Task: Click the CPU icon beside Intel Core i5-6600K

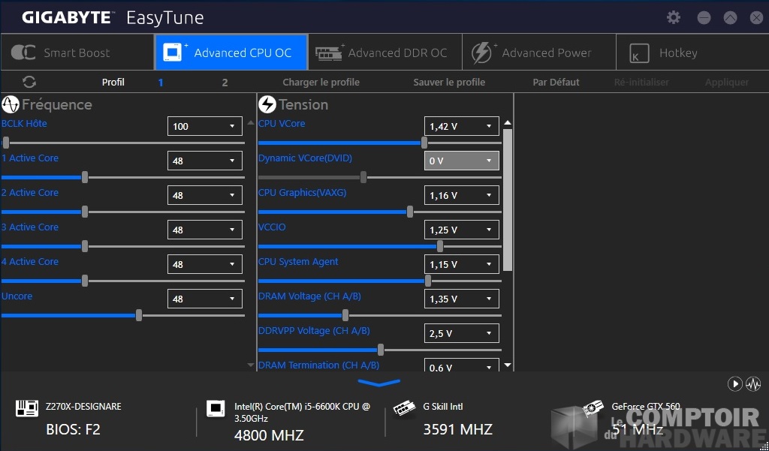Action: coord(216,408)
